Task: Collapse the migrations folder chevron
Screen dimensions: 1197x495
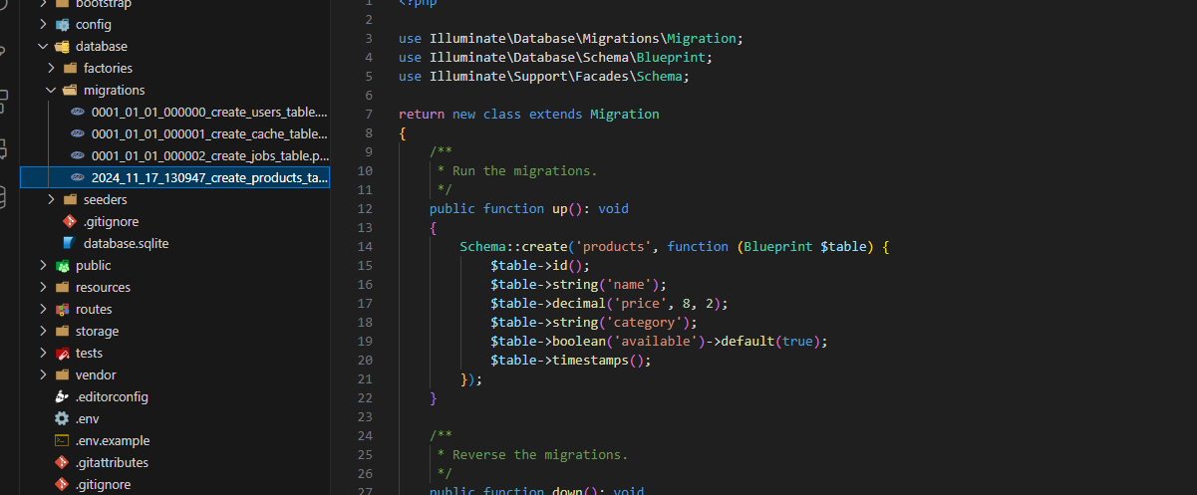Action: (x=52, y=90)
